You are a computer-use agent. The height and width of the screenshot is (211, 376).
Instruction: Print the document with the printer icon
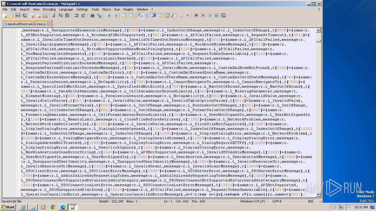pos(45,16)
